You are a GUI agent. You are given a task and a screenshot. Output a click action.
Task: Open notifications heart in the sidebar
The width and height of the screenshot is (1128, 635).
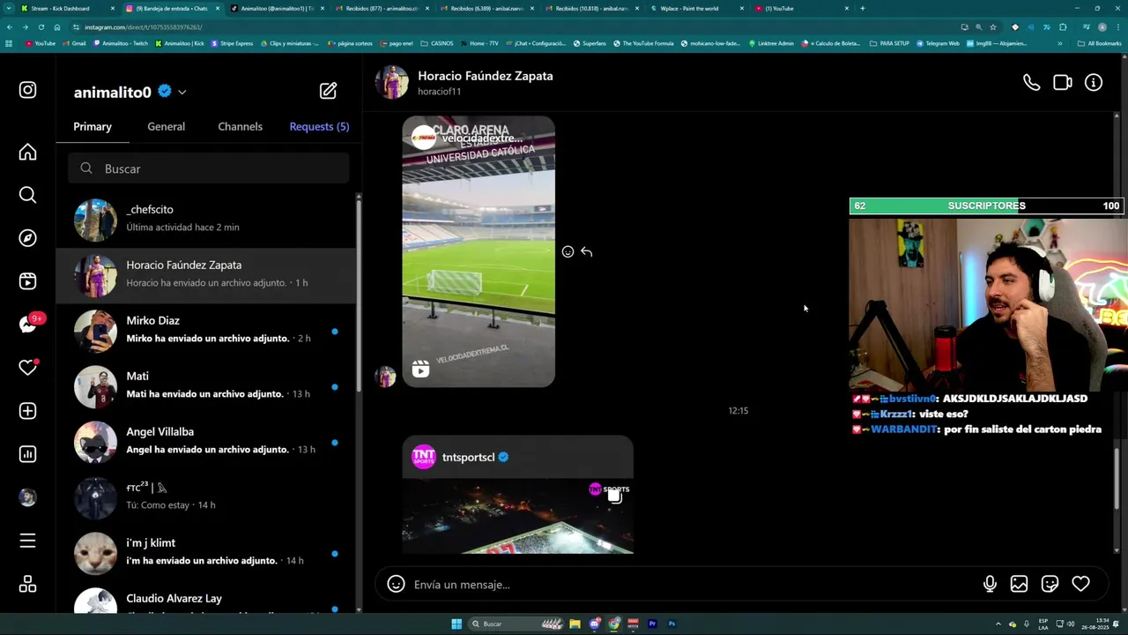coord(27,368)
